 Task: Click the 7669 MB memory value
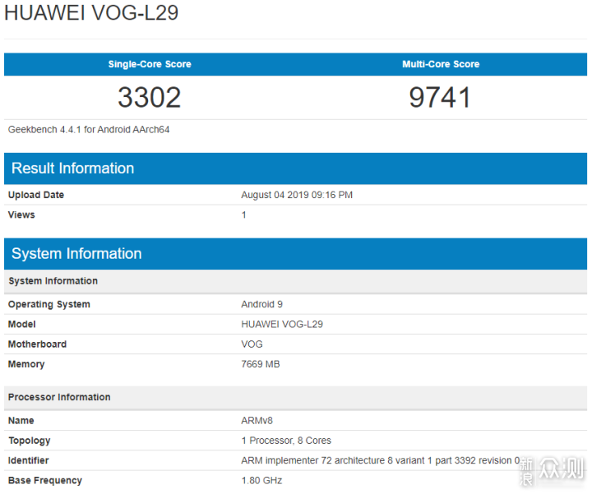pyautogui.click(x=261, y=364)
